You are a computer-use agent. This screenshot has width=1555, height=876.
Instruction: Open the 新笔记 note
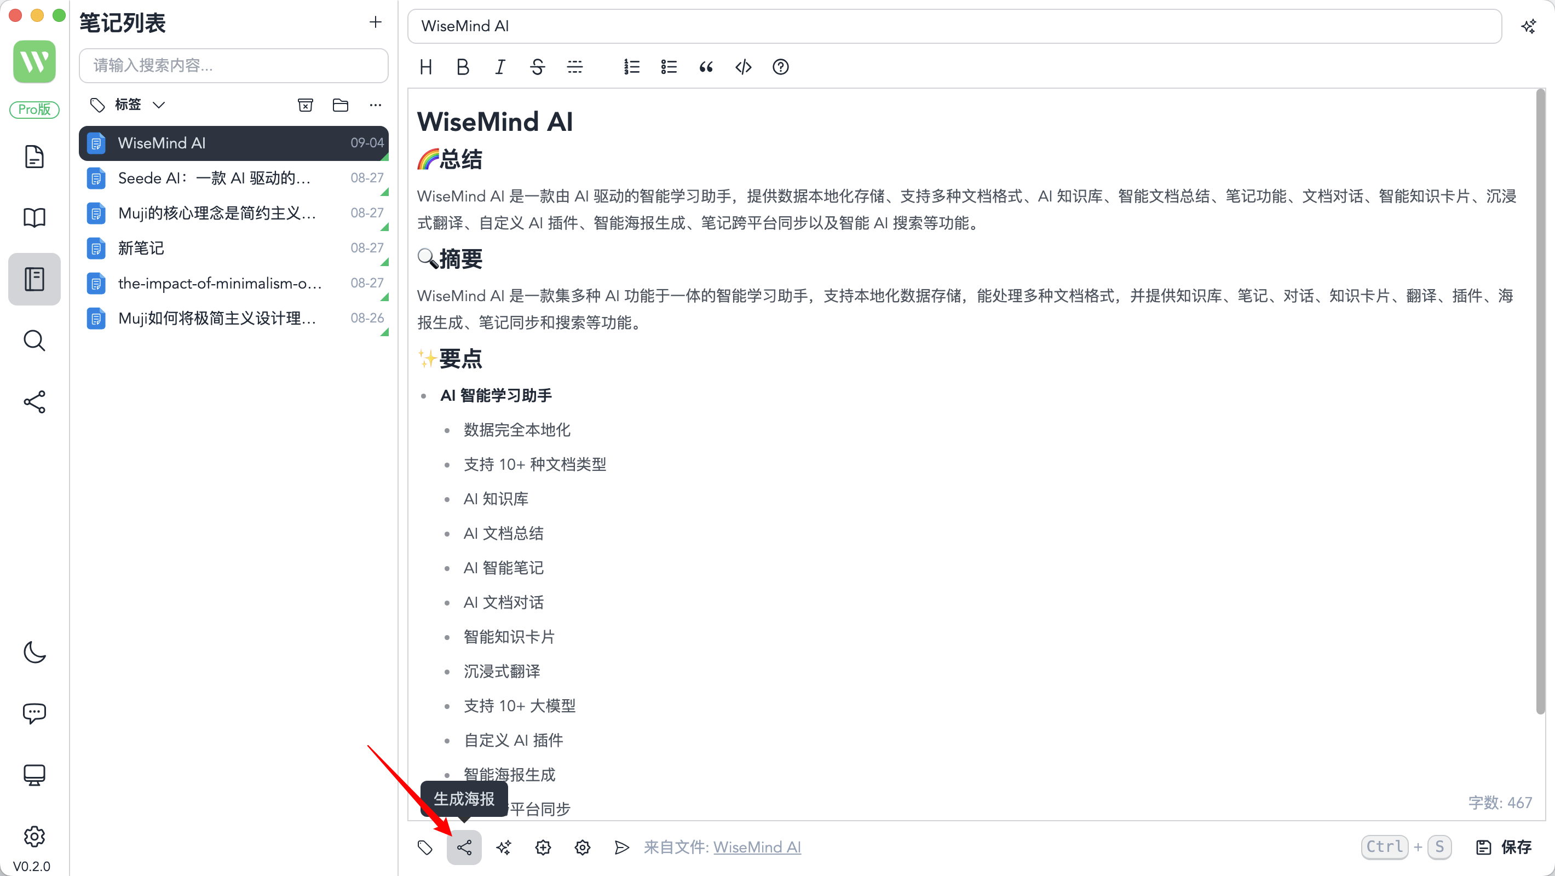point(234,248)
